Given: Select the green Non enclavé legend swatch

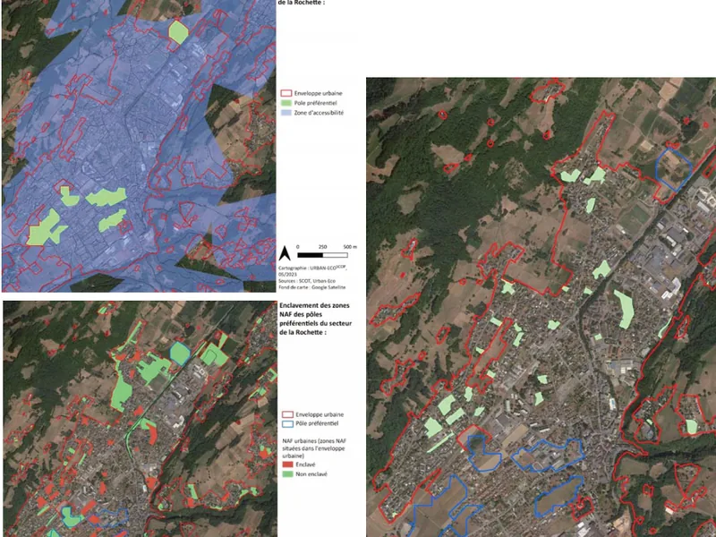Looking at the screenshot, I should click(287, 474).
